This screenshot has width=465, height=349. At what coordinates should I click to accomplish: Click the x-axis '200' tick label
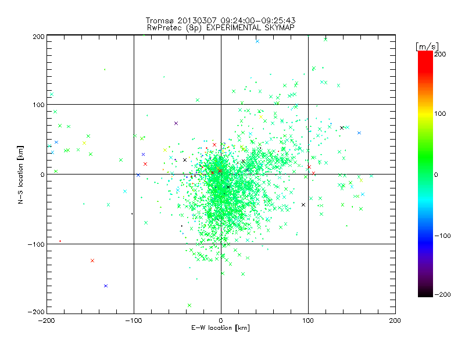coord(395,320)
